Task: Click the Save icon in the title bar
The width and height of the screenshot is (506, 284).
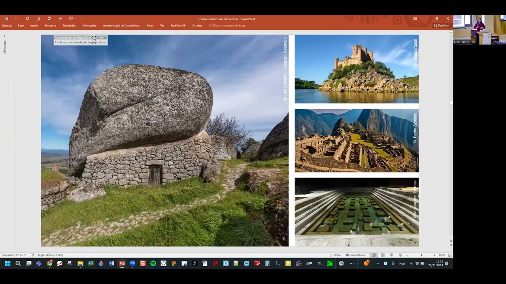Action: (6, 19)
